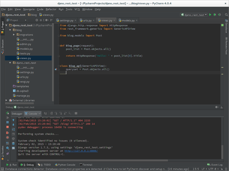Image resolution: width=229 pixels, height=171 pixels.
Task: Open debug sidebar blue gear Settings menu
Action: tap(8, 148)
